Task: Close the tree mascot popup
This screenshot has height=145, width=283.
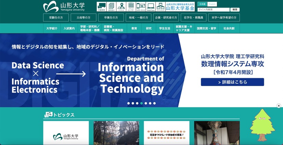Action: tap(279, 106)
